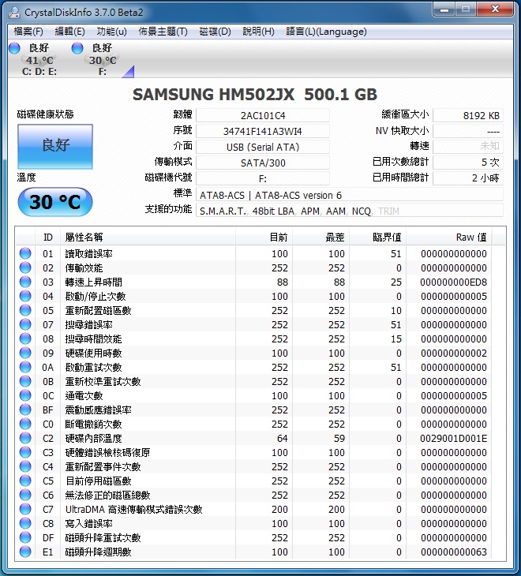The height and width of the screenshot is (576, 521).
Task: Open the 功能(u) menu
Action: [x=111, y=32]
